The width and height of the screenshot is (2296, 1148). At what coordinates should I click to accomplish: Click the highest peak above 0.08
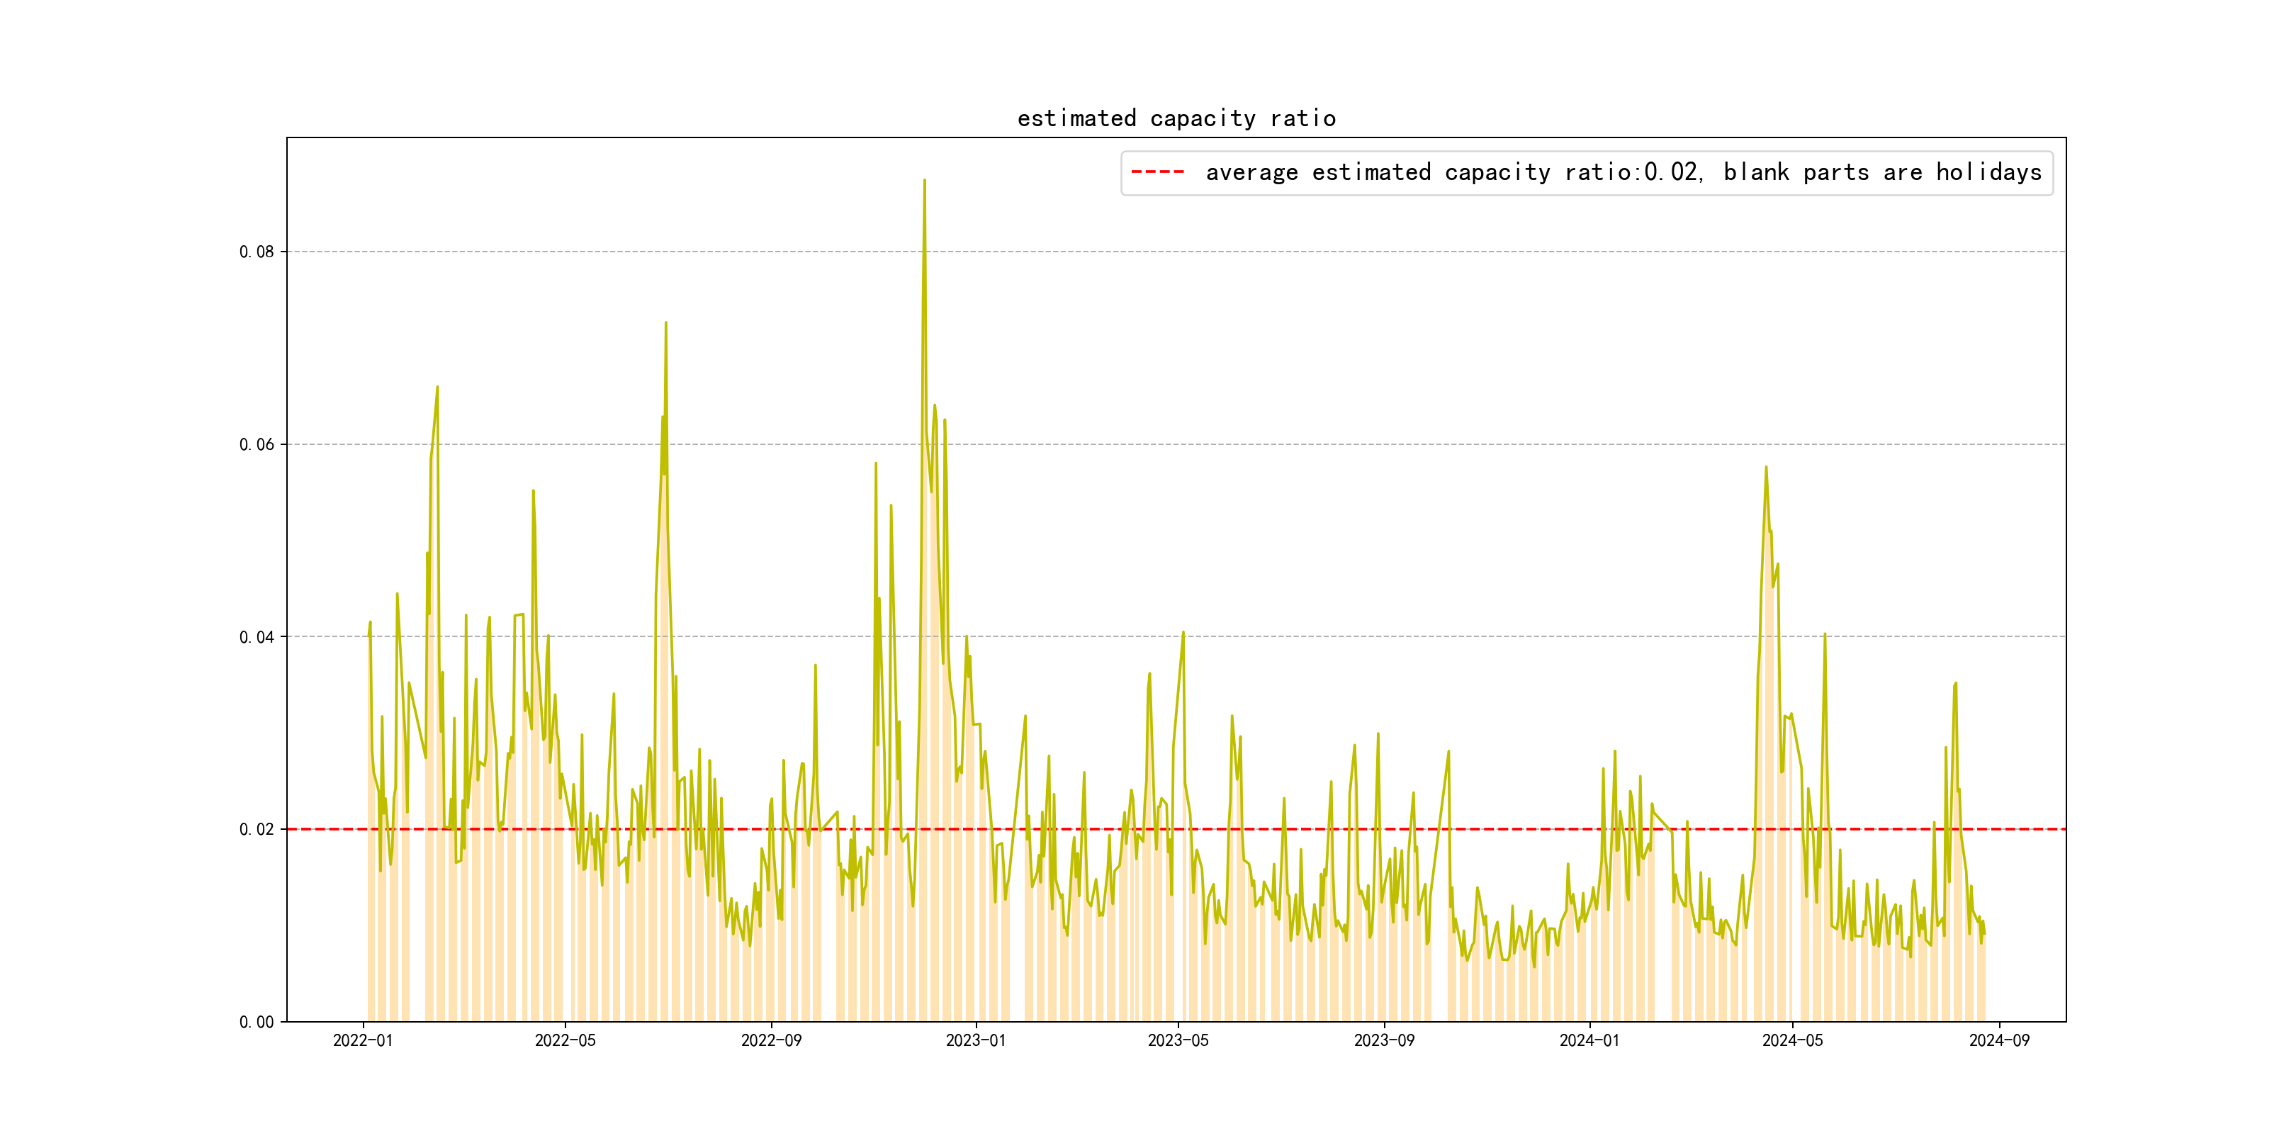click(924, 181)
